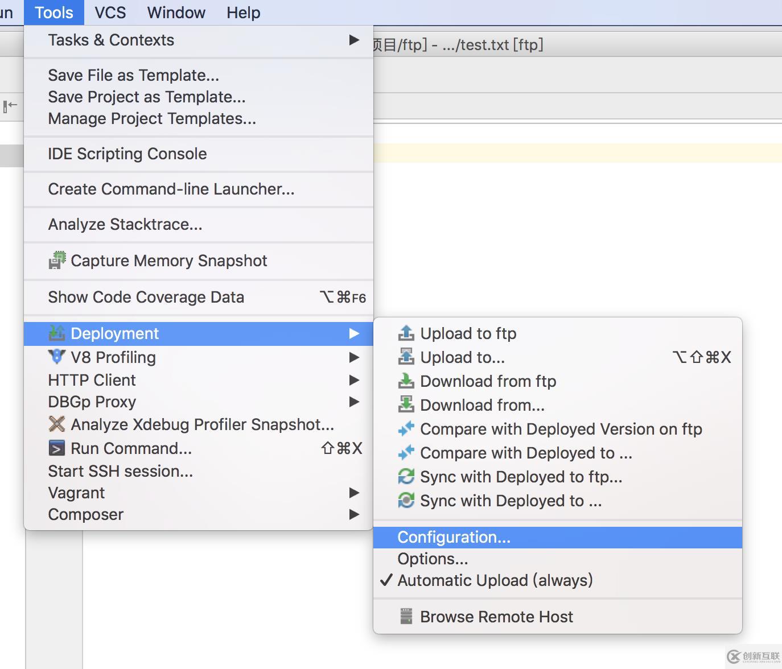
Task: Click the Run Command terminal icon
Action: coord(57,448)
